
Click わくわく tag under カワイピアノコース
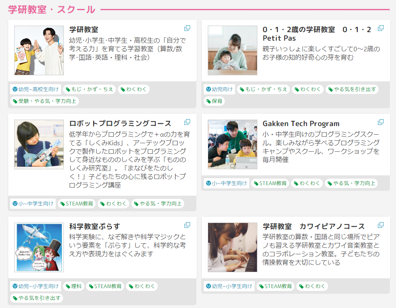click(312, 286)
